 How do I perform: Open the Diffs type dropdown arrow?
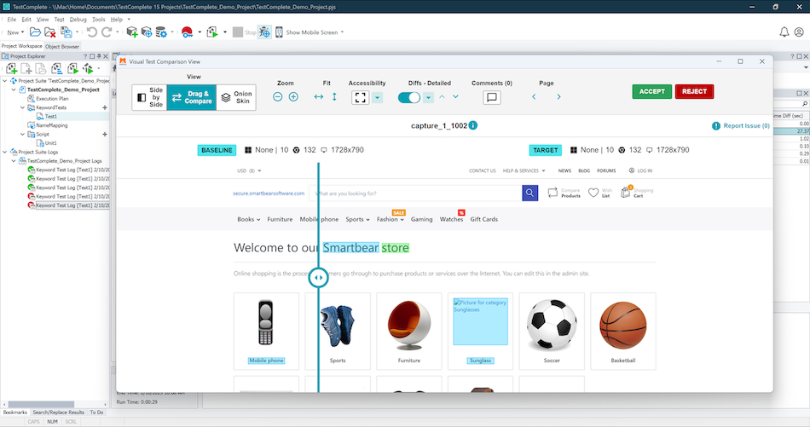point(429,97)
